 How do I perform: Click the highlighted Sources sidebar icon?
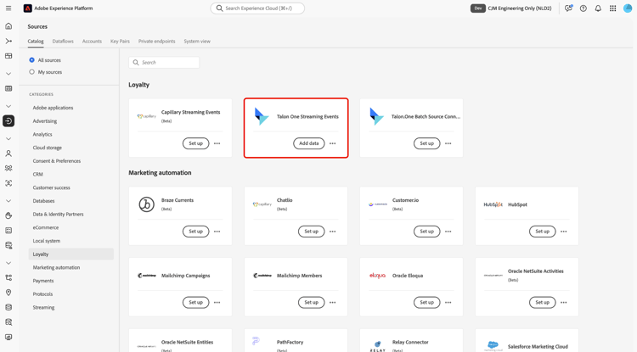point(8,120)
